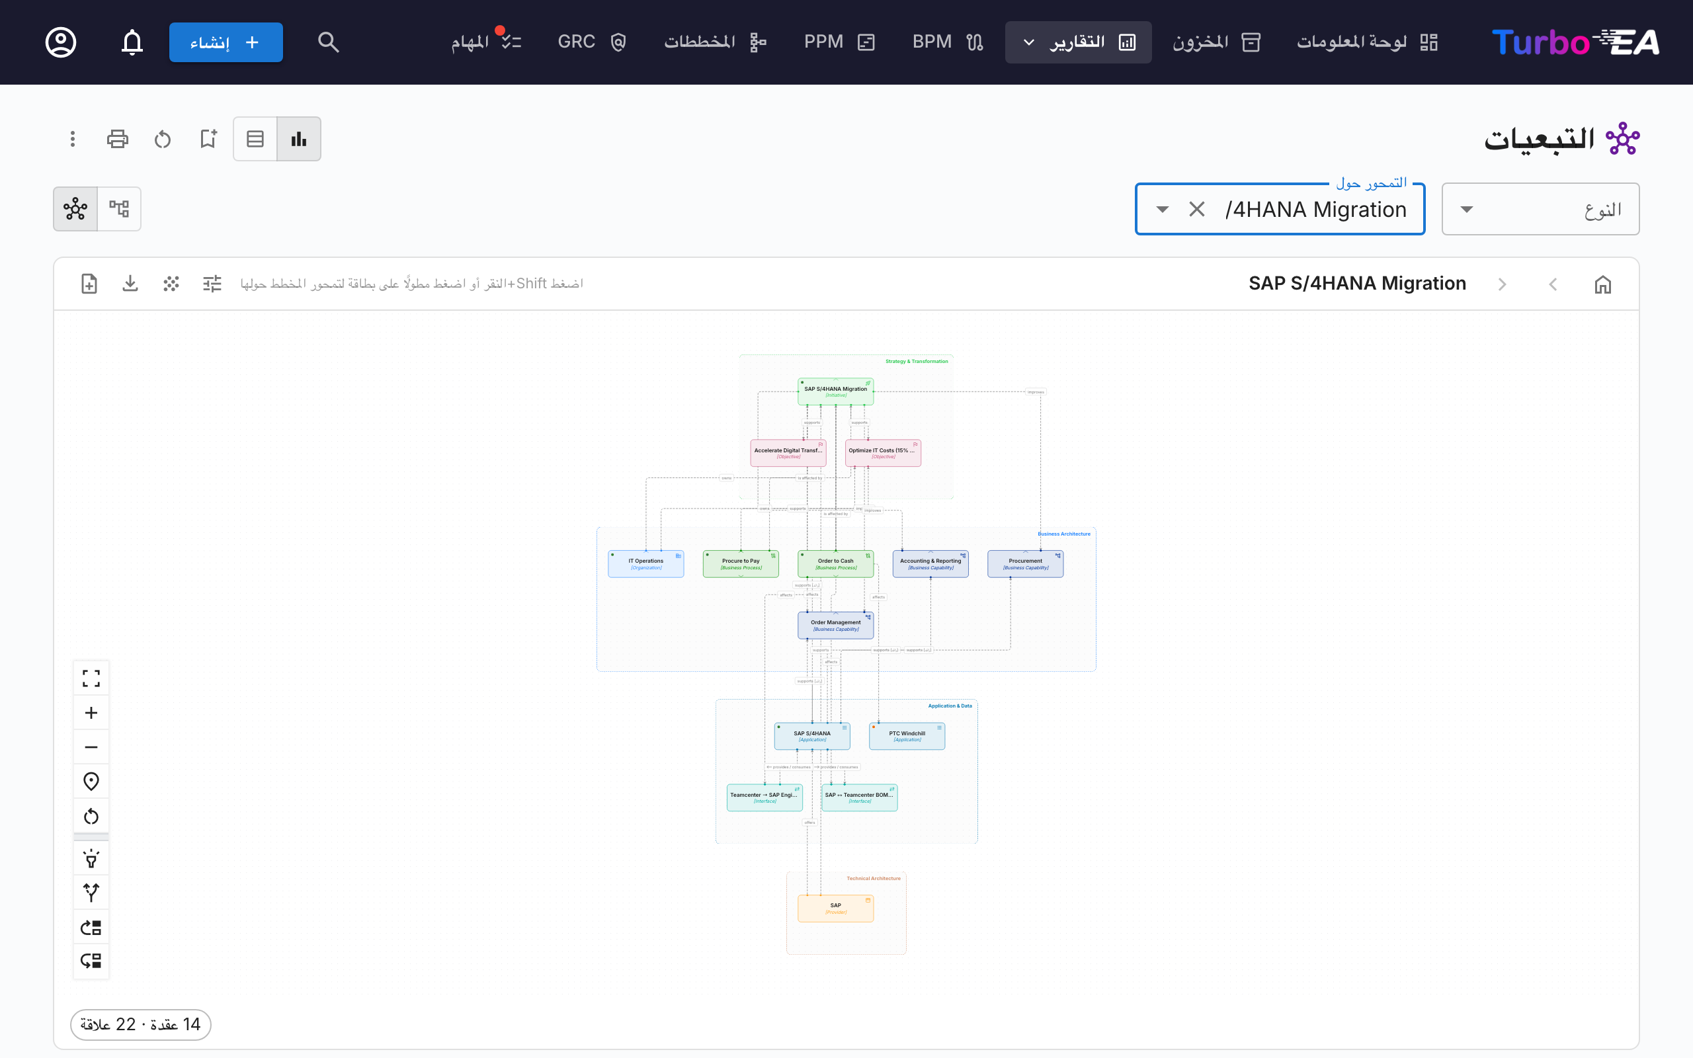The image size is (1693, 1058).
Task: Clear the 4HANA Migration pivot selection
Action: [1197, 209]
